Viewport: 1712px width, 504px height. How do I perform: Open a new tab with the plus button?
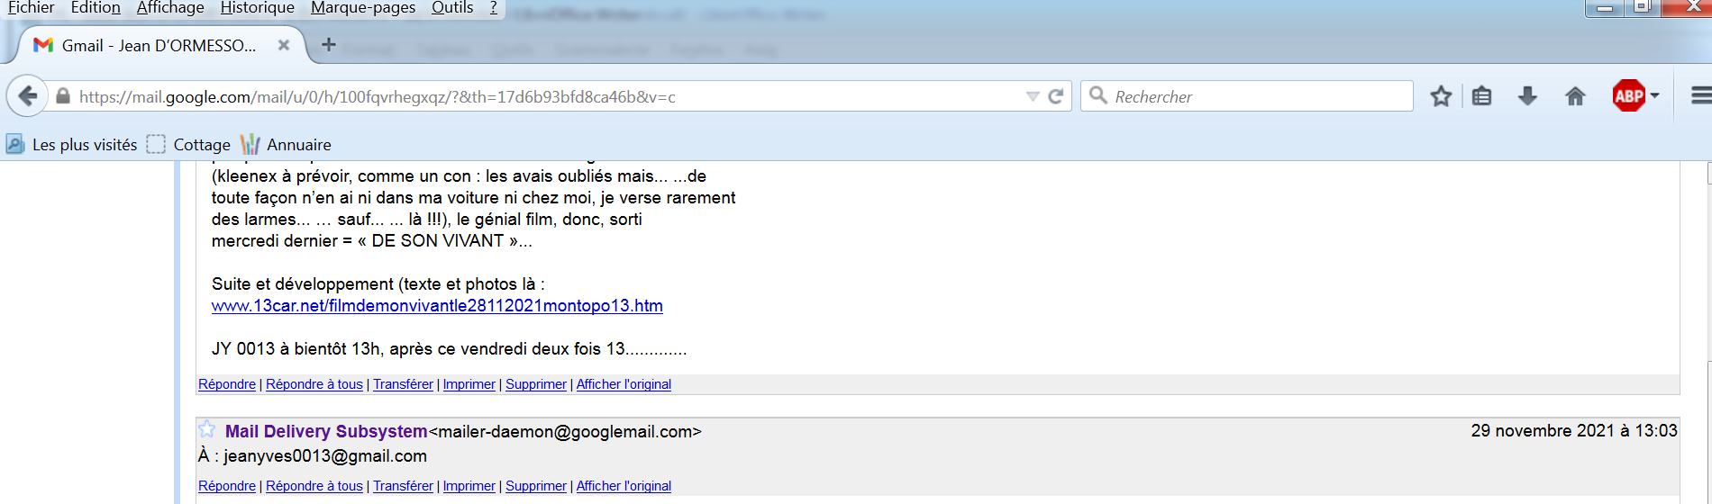[x=329, y=44]
